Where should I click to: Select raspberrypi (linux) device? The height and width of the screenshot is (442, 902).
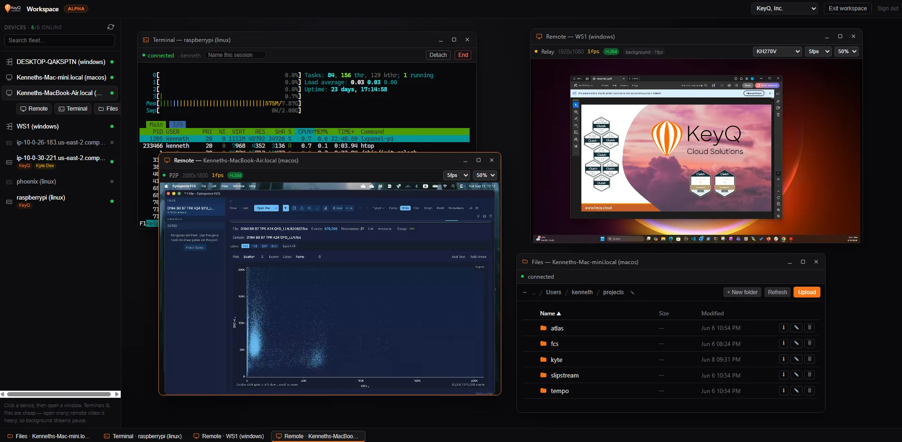click(x=59, y=201)
